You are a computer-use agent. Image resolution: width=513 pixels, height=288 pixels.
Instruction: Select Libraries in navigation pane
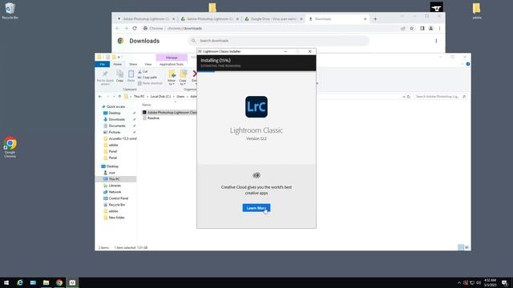tap(115, 186)
